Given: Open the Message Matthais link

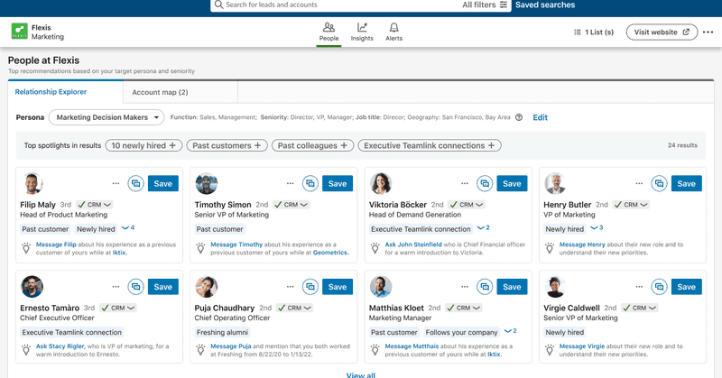Looking at the screenshot, I should pyautogui.click(x=412, y=346).
